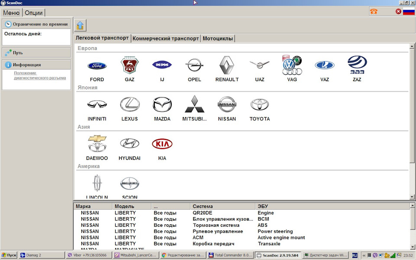The height and width of the screenshot is (260, 416).
Task: Click the '...' column header
Action: click(x=171, y=206)
